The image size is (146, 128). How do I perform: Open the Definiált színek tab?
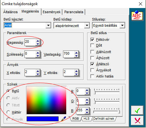tap(104, 119)
